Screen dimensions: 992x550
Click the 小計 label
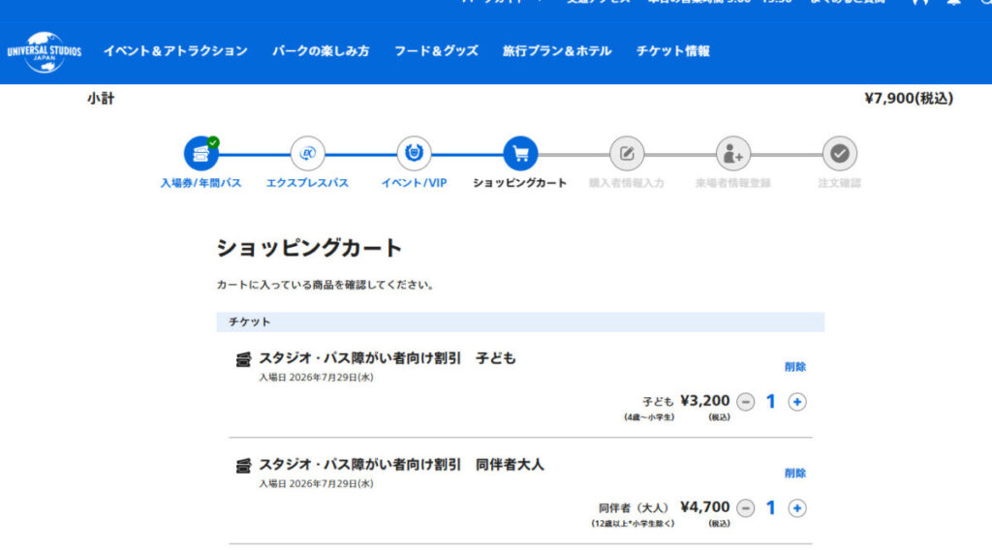pos(101,99)
